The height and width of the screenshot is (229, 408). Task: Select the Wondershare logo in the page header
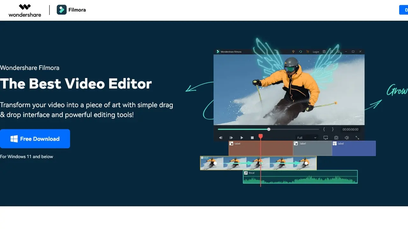pos(25,10)
